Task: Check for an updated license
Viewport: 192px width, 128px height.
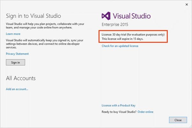Action: coord(120,46)
